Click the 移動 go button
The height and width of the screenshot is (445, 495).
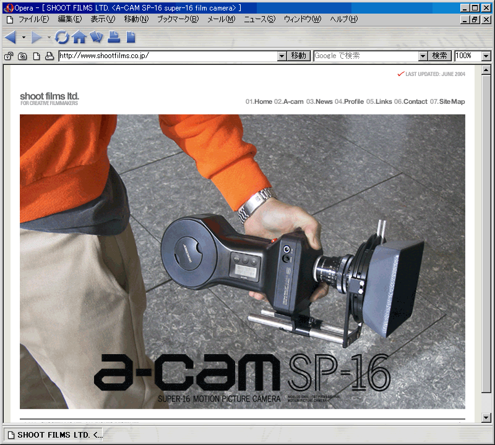point(299,56)
